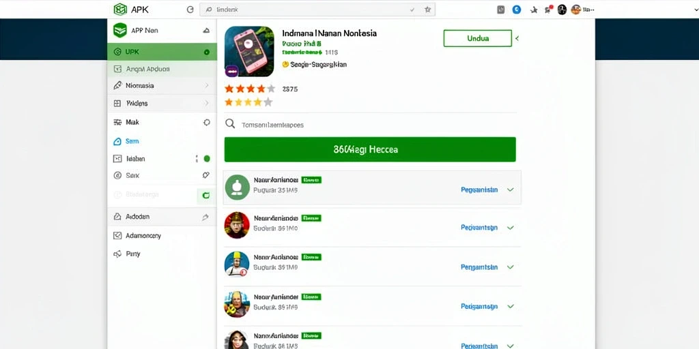Click the Saoge-Sagargklan label with yellow dot
This screenshot has height=349, width=699.
tap(314, 65)
